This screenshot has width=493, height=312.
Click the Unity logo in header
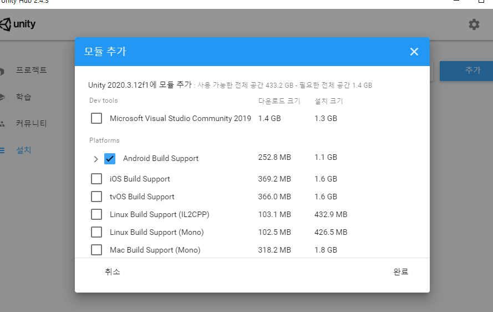pos(18,24)
